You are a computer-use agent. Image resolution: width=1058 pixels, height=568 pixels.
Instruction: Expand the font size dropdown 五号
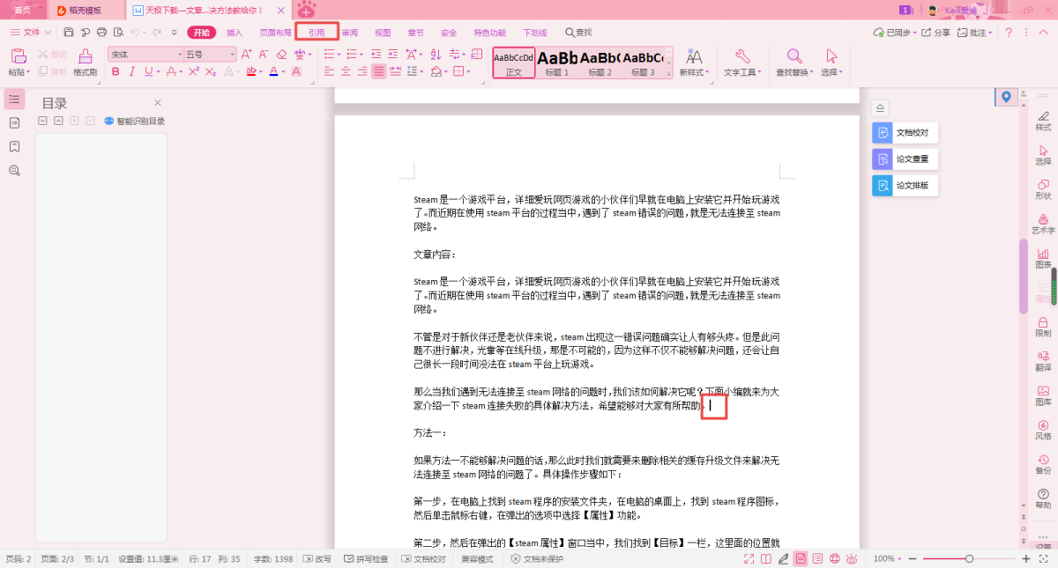pyautogui.click(x=232, y=54)
